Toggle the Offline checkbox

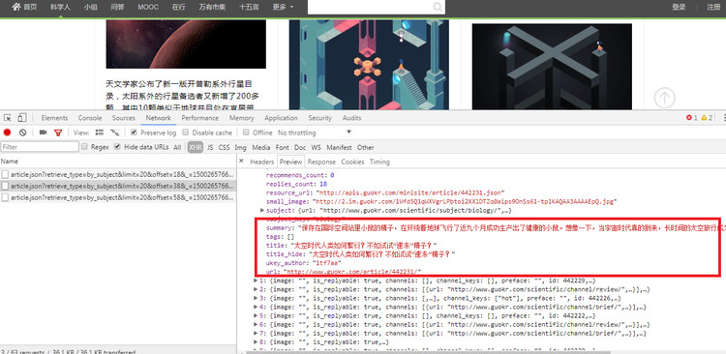tap(246, 133)
